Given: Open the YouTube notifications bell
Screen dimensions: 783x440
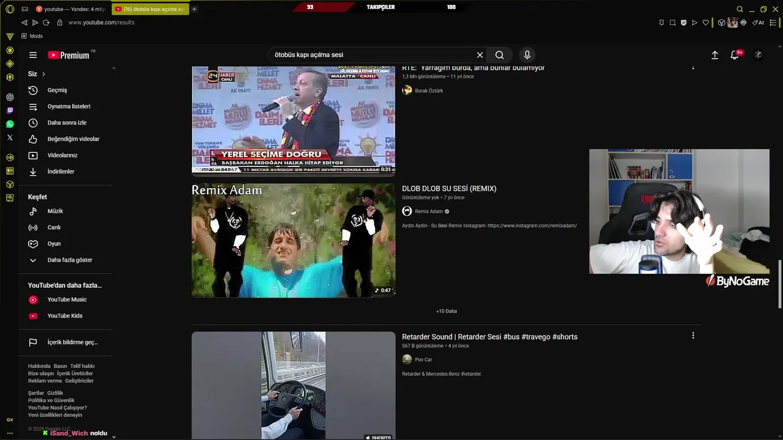Looking at the screenshot, I should pos(735,54).
